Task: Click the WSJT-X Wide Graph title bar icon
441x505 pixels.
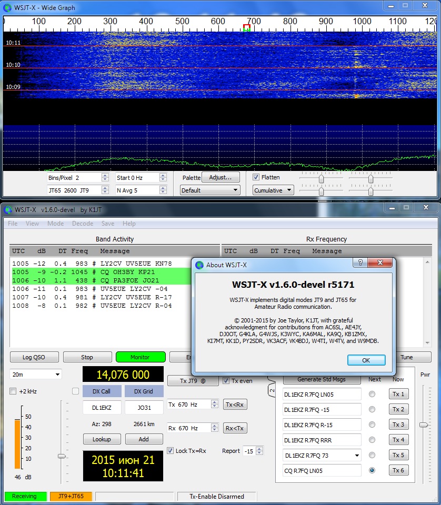Action: 7,7
